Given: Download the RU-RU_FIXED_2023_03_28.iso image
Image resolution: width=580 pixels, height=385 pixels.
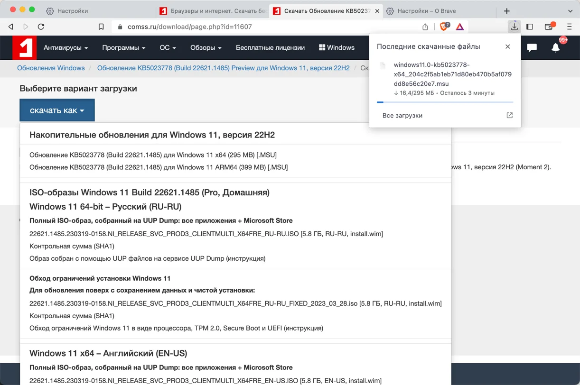Looking at the screenshot, I should 235,303.
